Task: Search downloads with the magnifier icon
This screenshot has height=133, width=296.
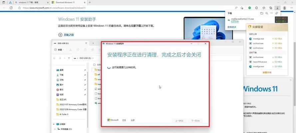Action: [267, 13]
